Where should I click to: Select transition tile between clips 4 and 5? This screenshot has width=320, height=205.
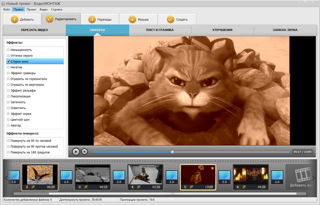point(172,177)
